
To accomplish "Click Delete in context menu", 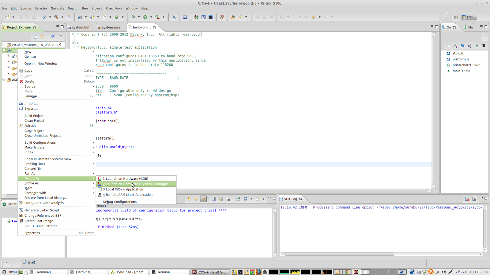I will [x=57, y=81].
